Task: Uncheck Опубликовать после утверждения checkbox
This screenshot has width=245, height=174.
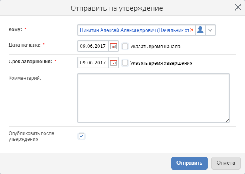Action: [82, 136]
